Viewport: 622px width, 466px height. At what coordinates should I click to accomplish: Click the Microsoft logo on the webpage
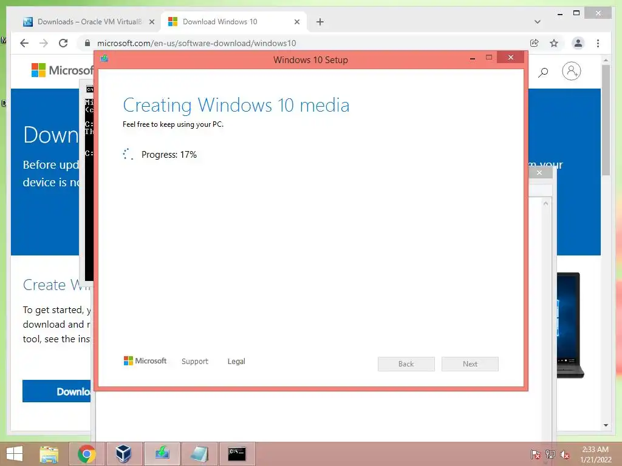[63, 70]
